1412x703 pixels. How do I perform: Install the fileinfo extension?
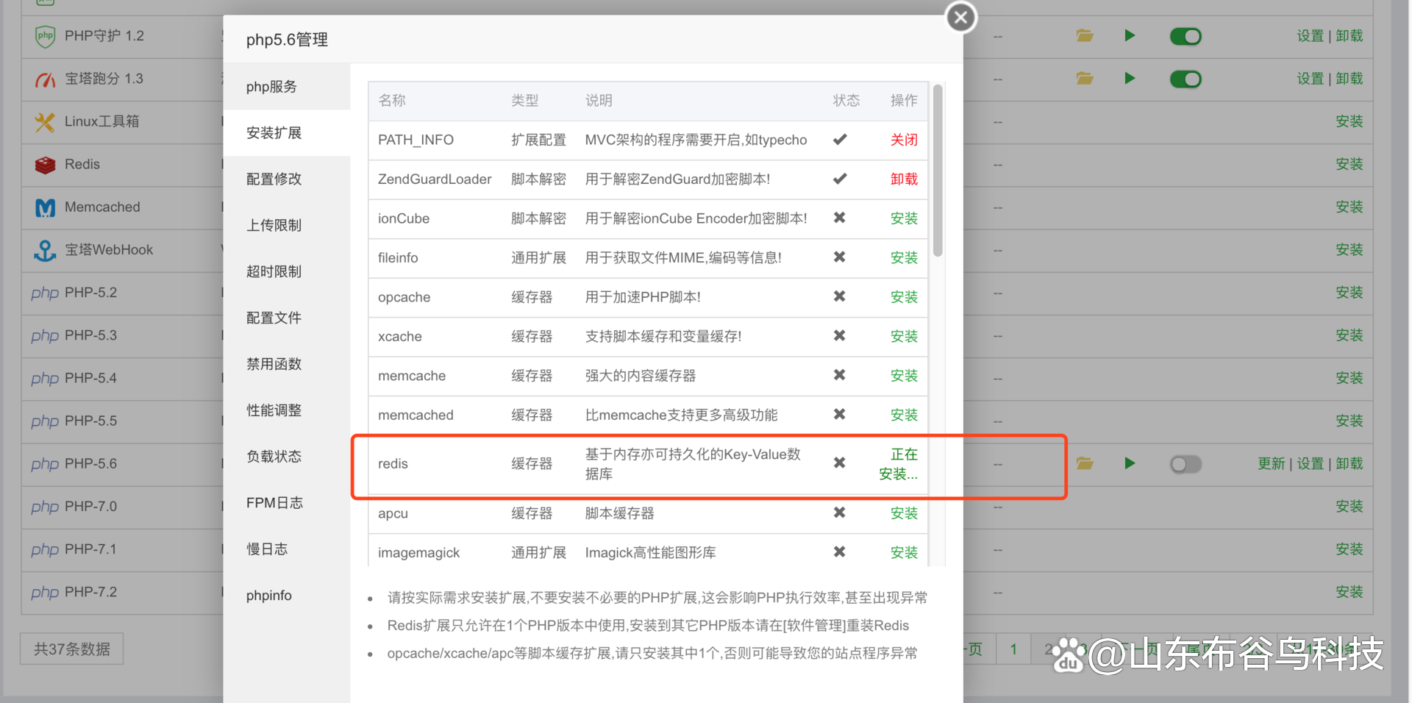click(904, 258)
